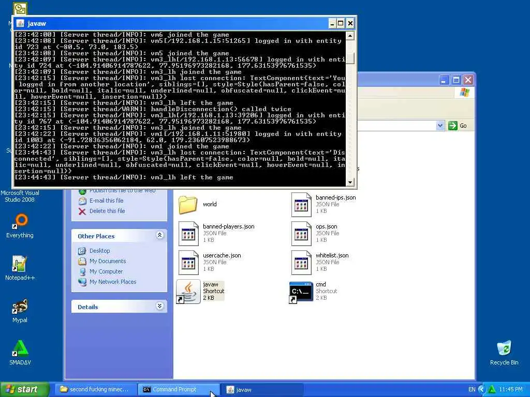
Task: Switch to the Command Prompt taskbar button
Action: [179, 390]
